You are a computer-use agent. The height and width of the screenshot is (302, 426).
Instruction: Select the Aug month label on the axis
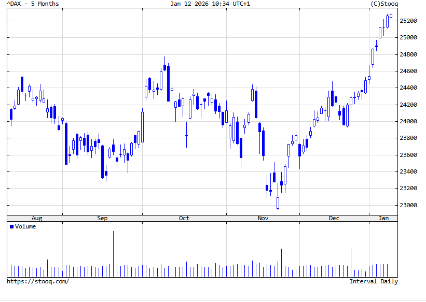tap(37, 218)
